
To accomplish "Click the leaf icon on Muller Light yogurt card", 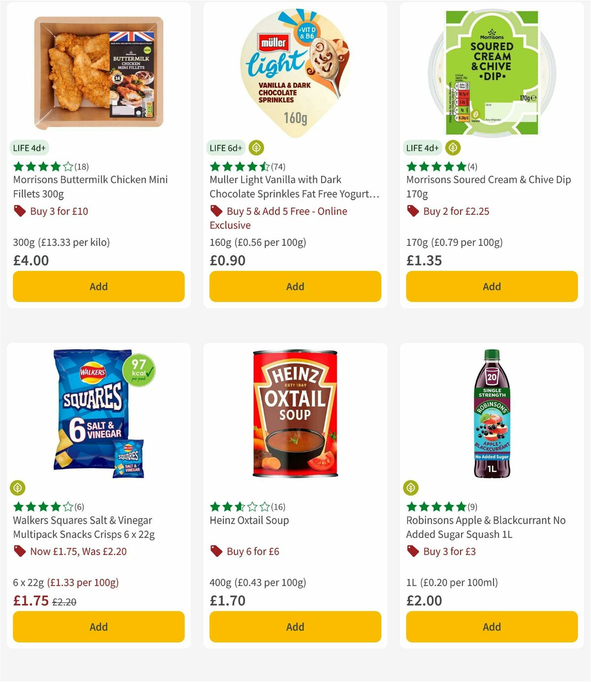I will pyautogui.click(x=256, y=147).
